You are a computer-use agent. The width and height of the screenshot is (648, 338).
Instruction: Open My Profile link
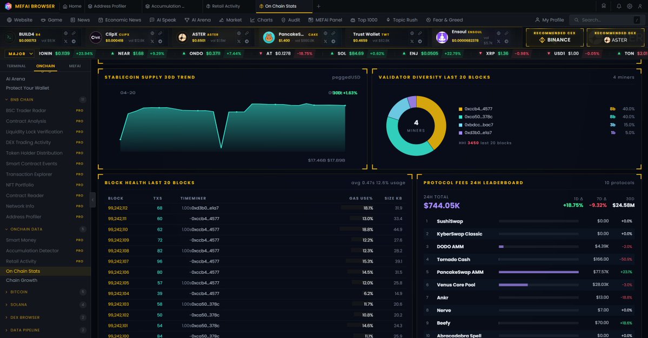[549, 20]
